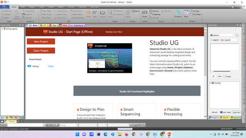Click the New Point tool
Screen dimensions: 246x138
point(45,18)
